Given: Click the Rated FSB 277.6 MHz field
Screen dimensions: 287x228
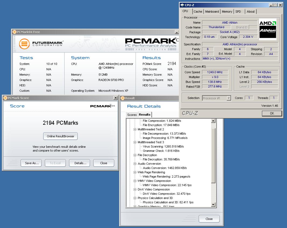Looking at the screenshot, I should (215, 87).
